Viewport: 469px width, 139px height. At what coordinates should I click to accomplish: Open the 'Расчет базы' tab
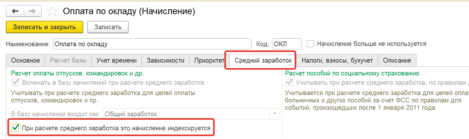pos(68,60)
